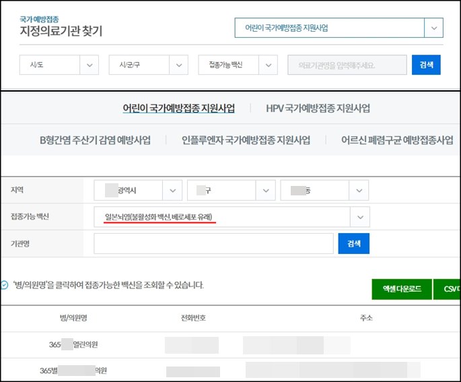Click the CSV download button
This screenshot has height=382, width=461.
447,289
